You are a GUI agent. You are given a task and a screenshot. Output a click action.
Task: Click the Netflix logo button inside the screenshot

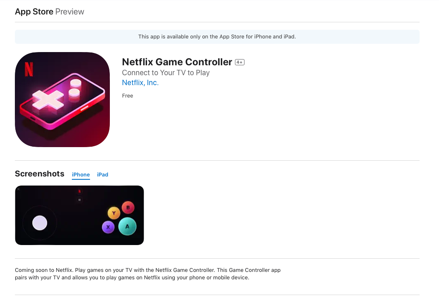pos(80,191)
